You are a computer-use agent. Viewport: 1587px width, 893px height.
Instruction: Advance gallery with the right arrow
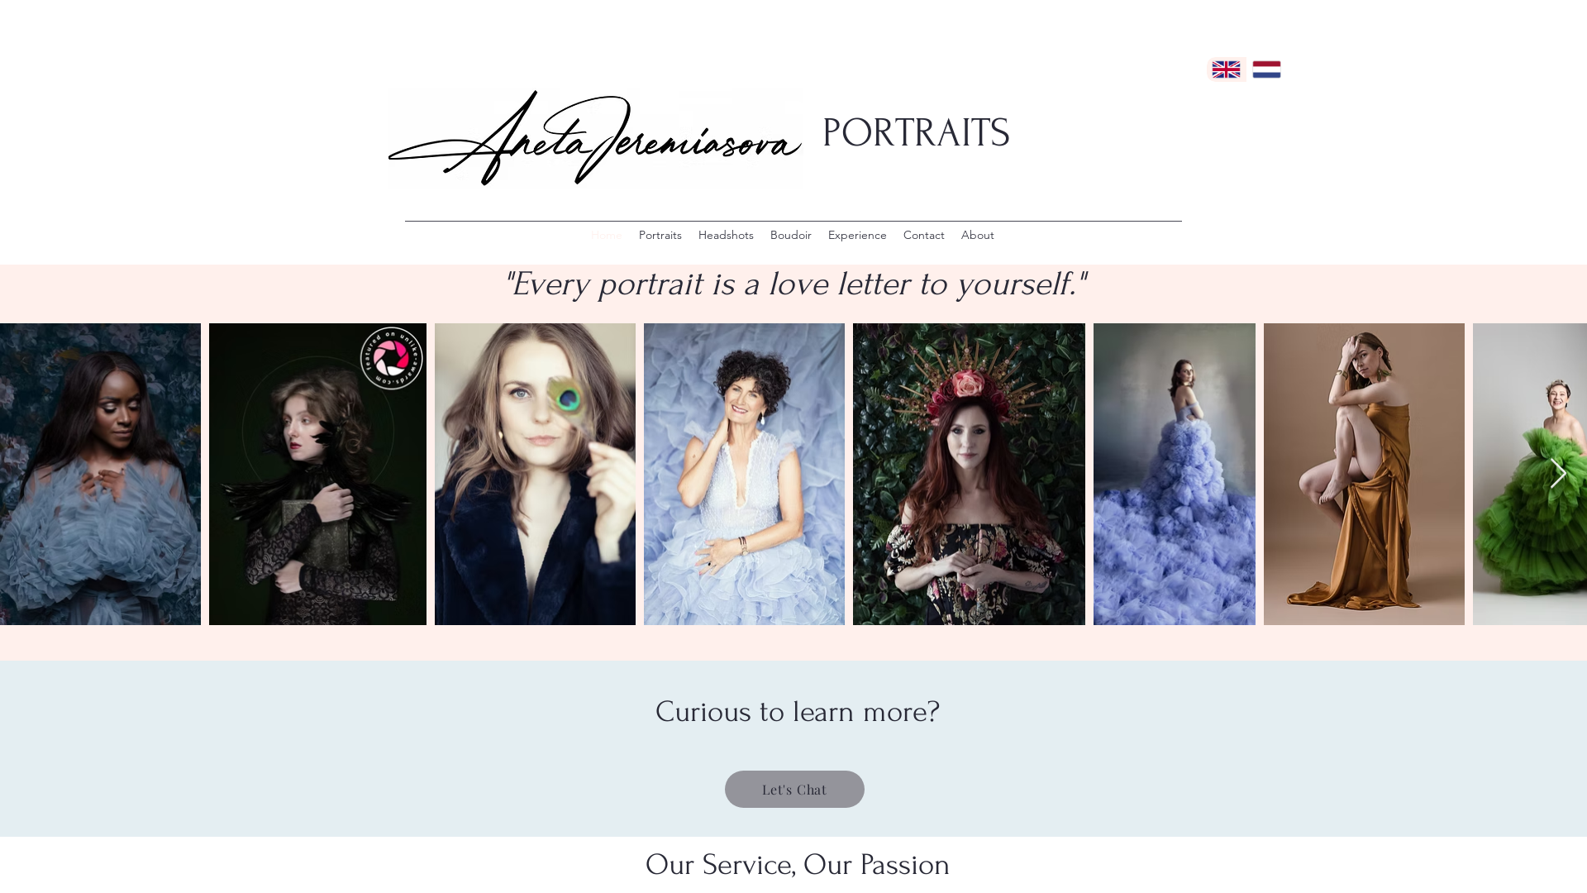coord(1558,474)
